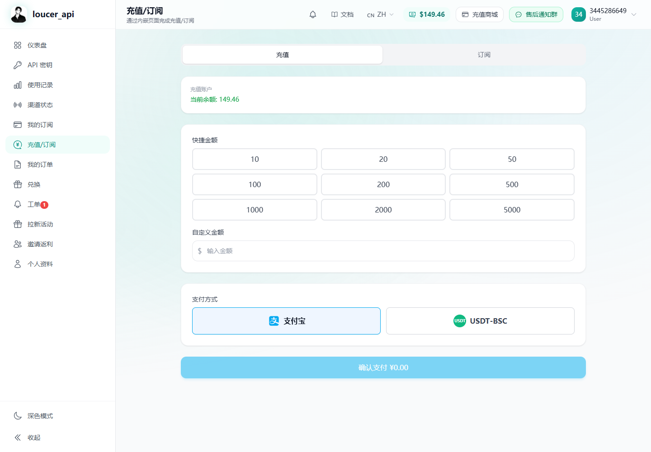The image size is (651, 452).
Task: Choose quick amount 100
Action: click(x=255, y=184)
